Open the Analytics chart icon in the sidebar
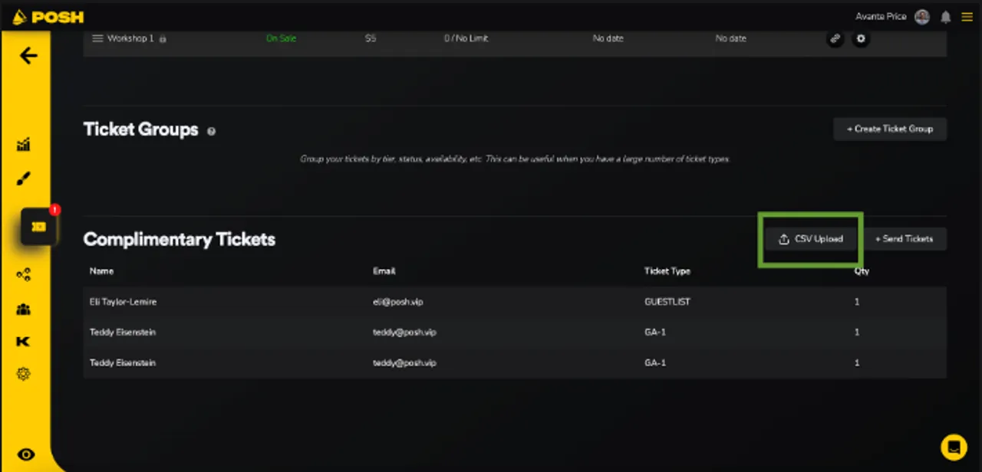The image size is (982, 472). pos(23,144)
